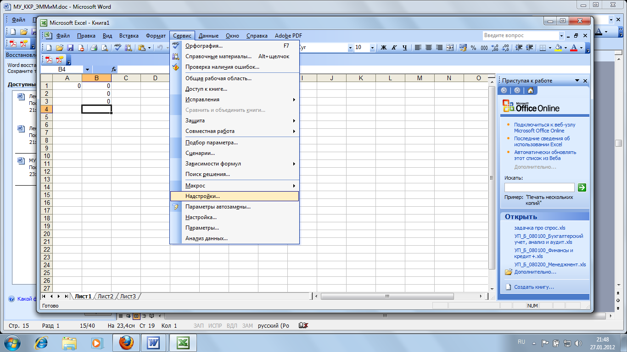Click the task pane Home icon
This screenshot has width=627, height=352.
click(x=530, y=90)
